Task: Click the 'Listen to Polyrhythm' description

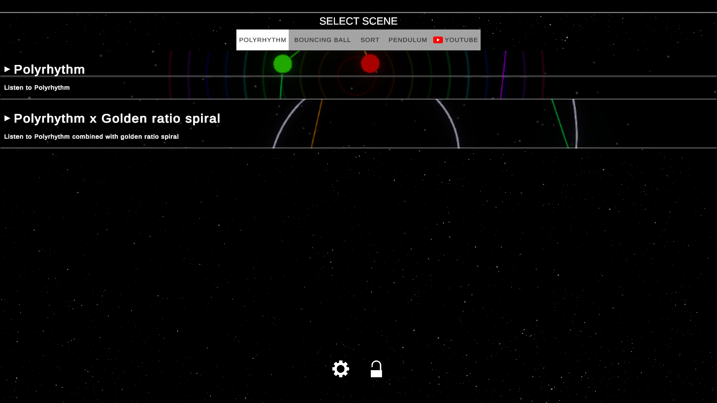Action: 37,88
